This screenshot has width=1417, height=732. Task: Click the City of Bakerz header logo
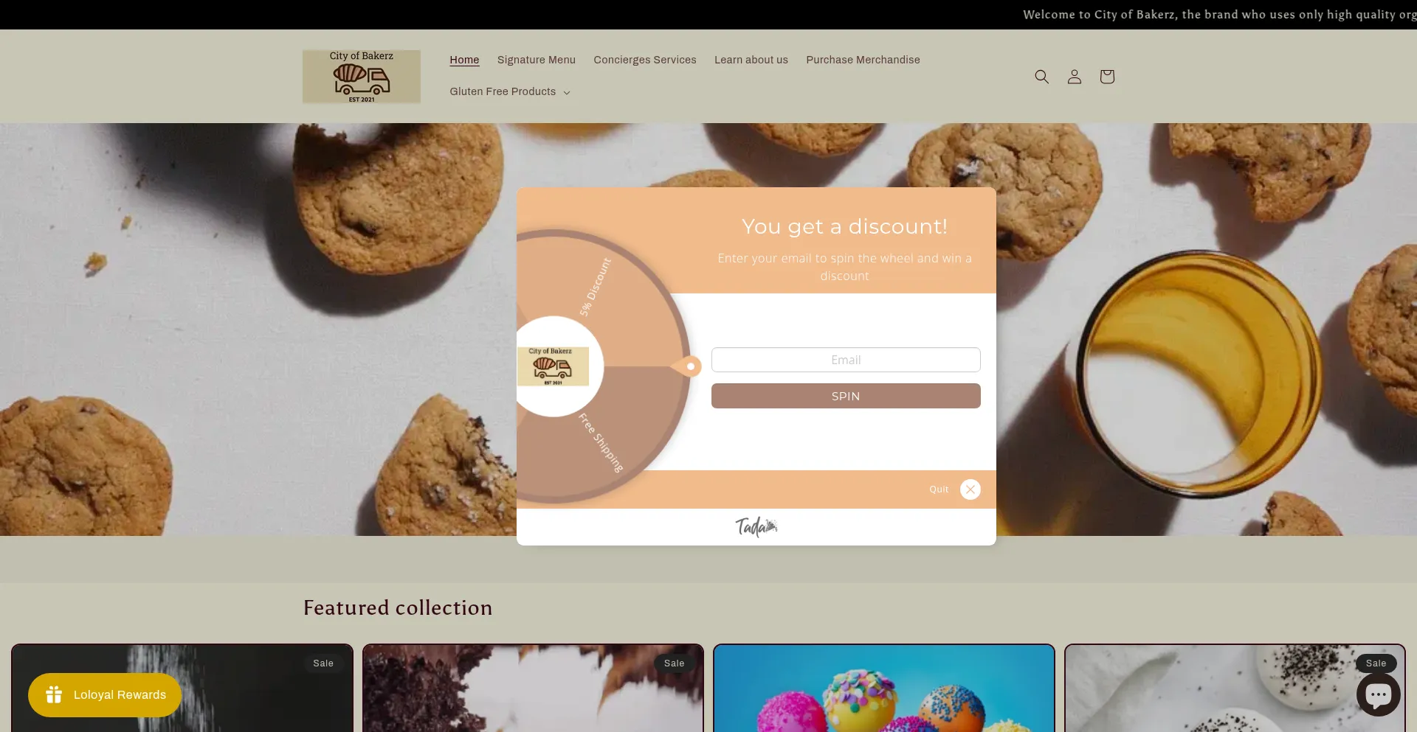(362, 77)
